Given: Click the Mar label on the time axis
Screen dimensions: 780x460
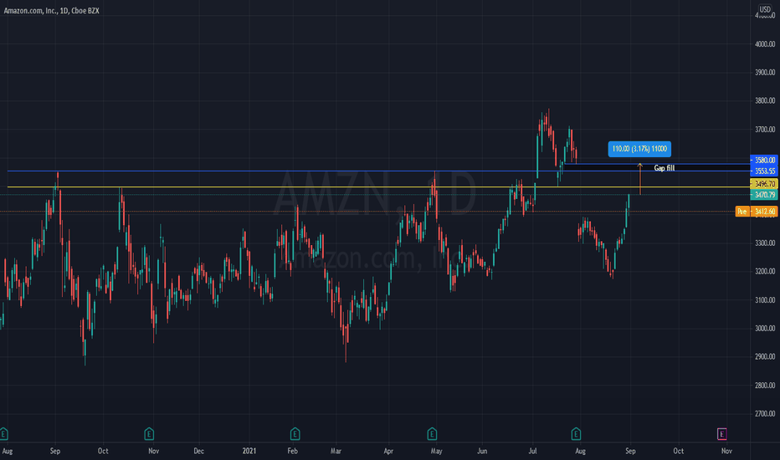Looking at the screenshot, I should tap(336, 451).
